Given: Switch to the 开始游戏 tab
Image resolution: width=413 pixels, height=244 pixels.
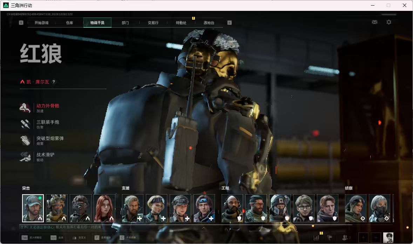Looking at the screenshot, I should (x=41, y=23).
